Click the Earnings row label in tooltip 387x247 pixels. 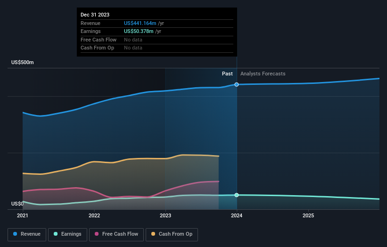[x=91, y=31]
